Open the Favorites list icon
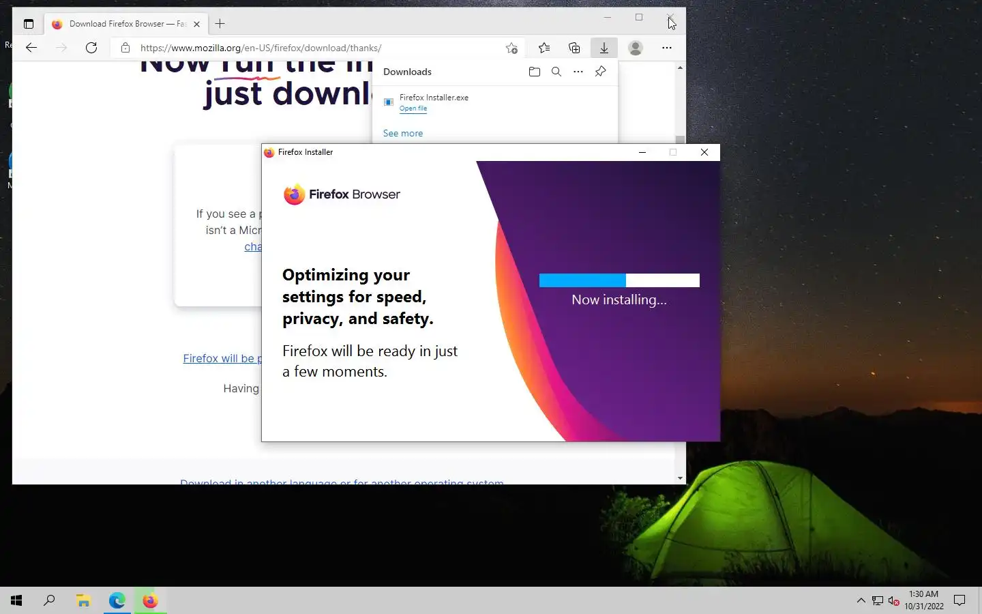Image resolution: width=982 pixels, height=614 pixels. (544, 48)
